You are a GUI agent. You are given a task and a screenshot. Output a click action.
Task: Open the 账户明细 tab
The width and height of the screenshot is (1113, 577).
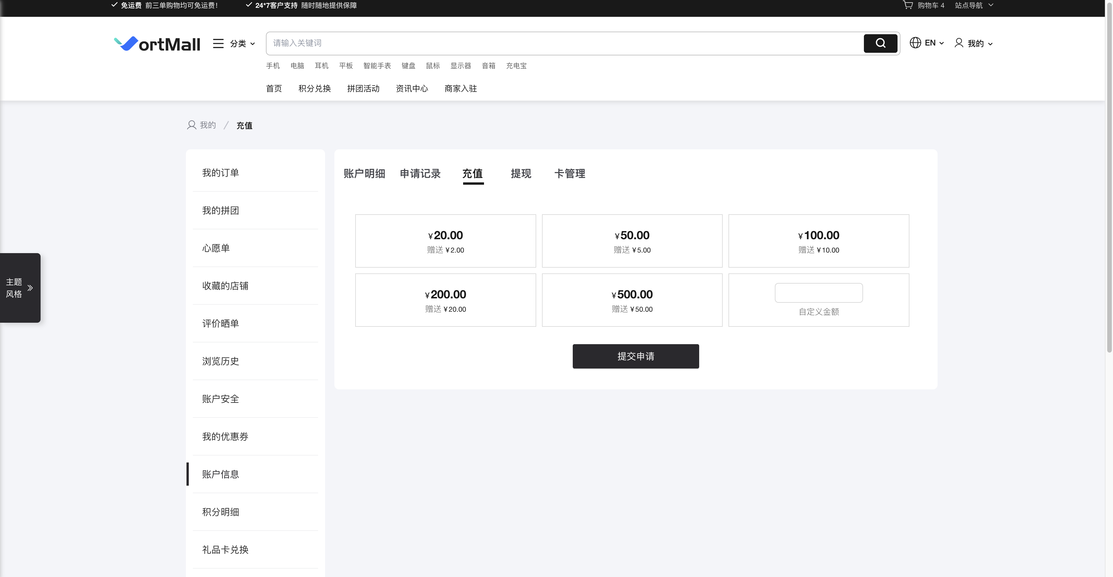pyautogui.click(x=364, y=174)
